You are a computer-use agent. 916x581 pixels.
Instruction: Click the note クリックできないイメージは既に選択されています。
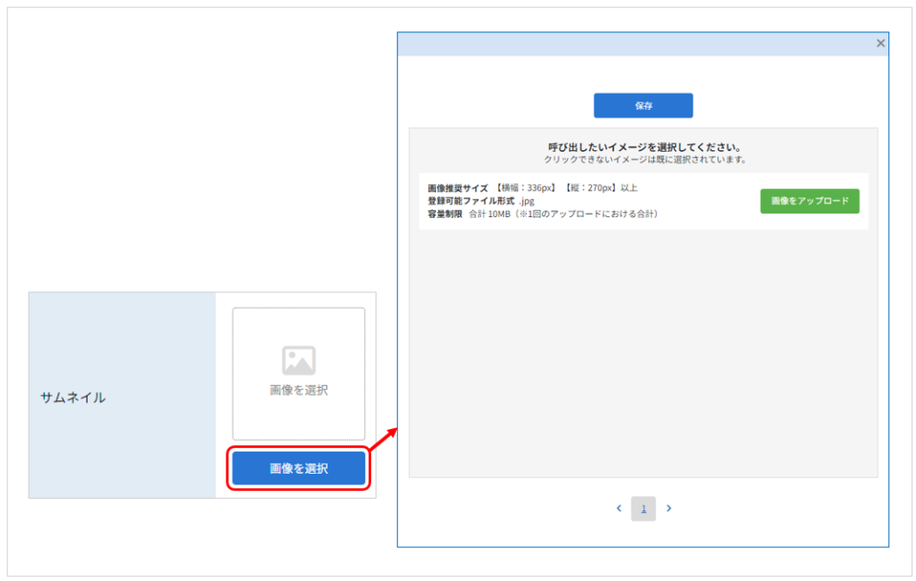(x=645, y=159)
